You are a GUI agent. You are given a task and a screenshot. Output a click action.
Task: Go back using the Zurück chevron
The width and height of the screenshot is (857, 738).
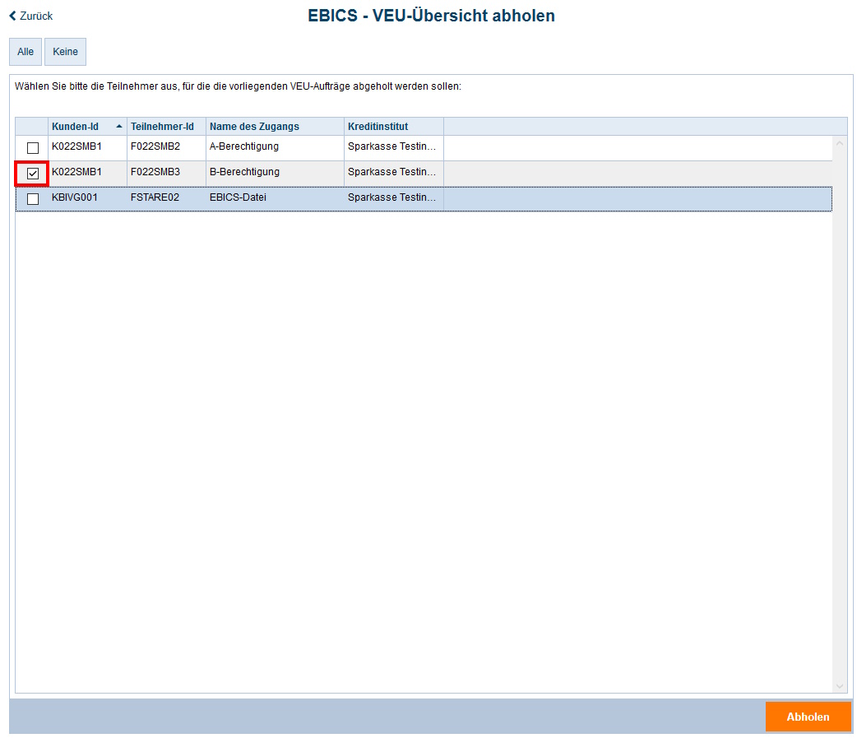[13, 16]
